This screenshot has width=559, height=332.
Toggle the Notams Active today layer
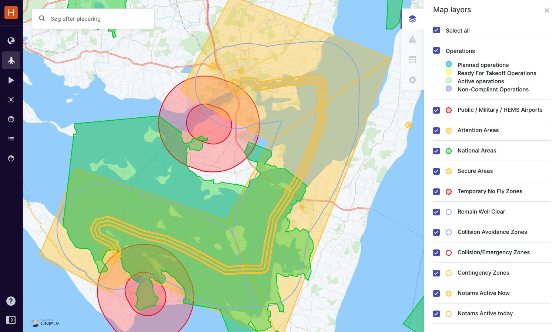436,313
